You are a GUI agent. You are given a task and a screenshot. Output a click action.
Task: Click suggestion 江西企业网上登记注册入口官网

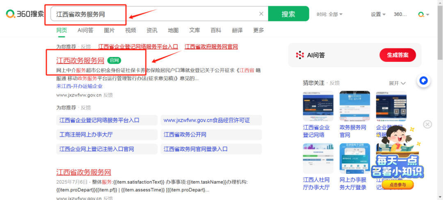click(x=107, y=149)
